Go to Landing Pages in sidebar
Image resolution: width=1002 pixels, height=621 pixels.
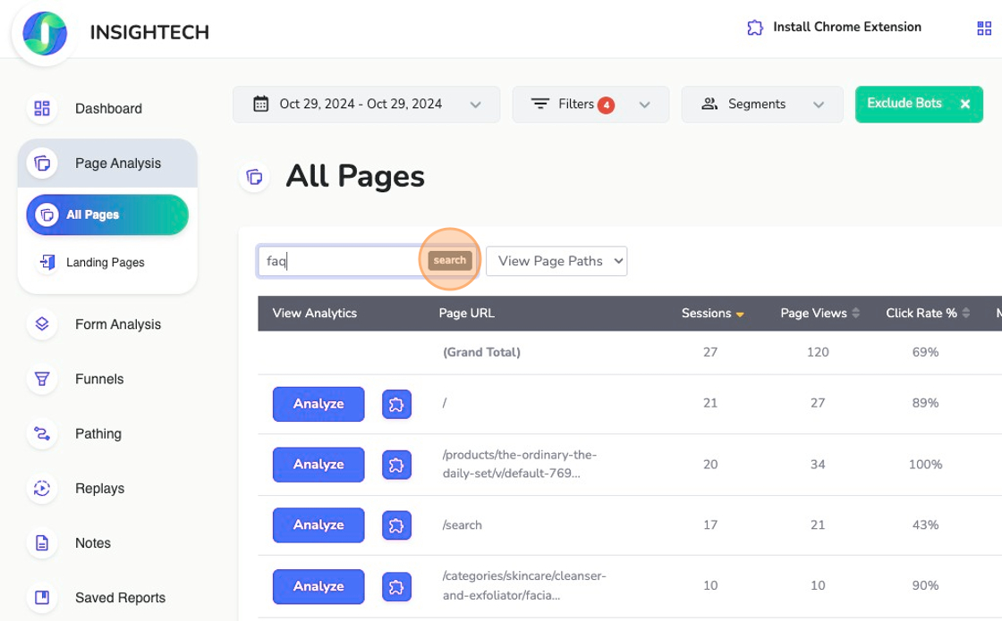(x=105, y=263)
